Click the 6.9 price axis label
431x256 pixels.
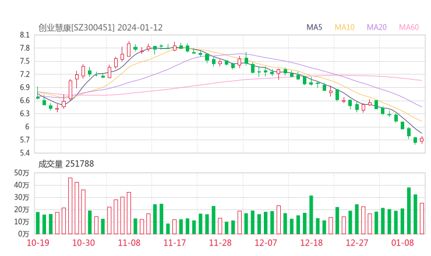(24, 87)
